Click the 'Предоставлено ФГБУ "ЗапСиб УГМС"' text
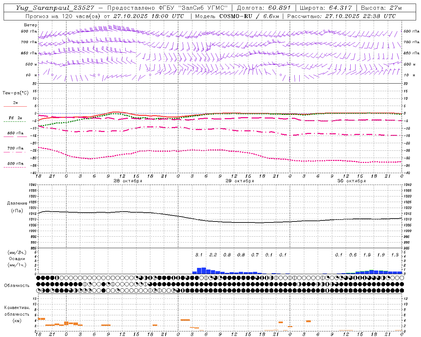The height and width of the screenshot is (337, 421). click(x=167, y=8)
